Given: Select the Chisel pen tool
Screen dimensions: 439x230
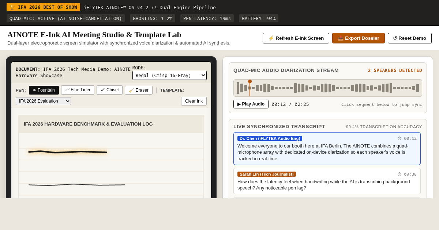Looking at the screenshot, I should [109, 90].
